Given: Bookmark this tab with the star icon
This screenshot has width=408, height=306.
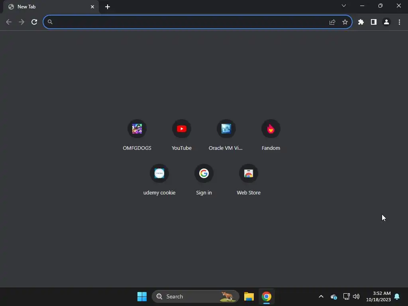Looking at the screenshot, I should coord(345,22).
